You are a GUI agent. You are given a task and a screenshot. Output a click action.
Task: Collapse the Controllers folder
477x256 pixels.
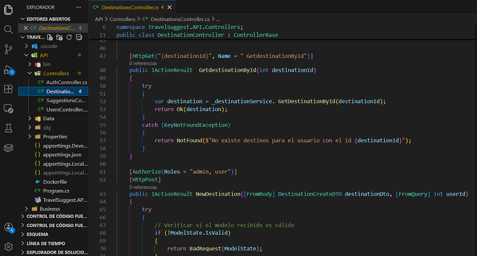coord(53,73)
